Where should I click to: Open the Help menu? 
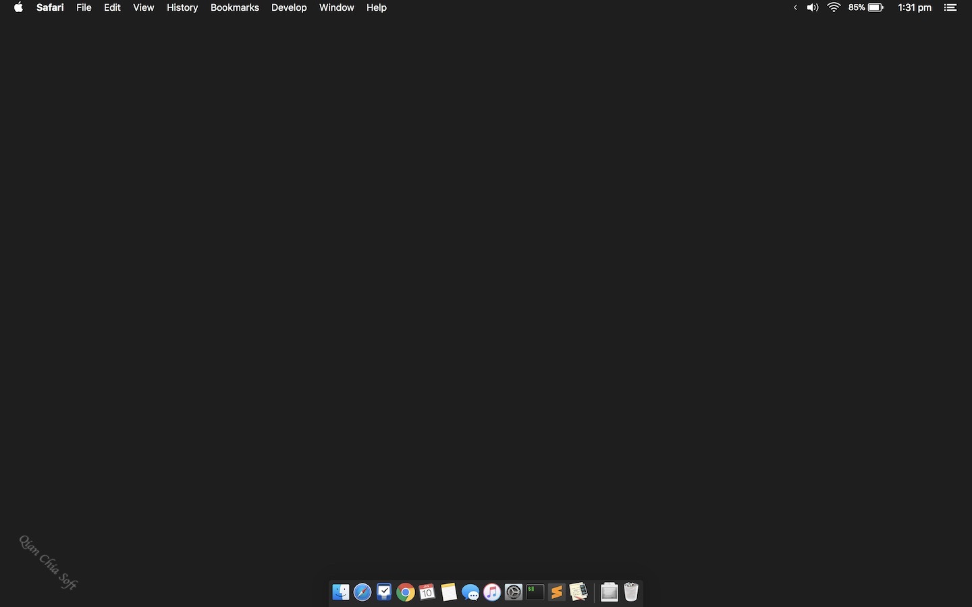pyautogui.click(x=377, y=7)
